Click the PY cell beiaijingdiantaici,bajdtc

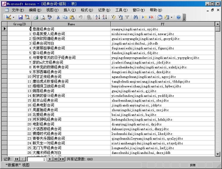tap(163, 114)
